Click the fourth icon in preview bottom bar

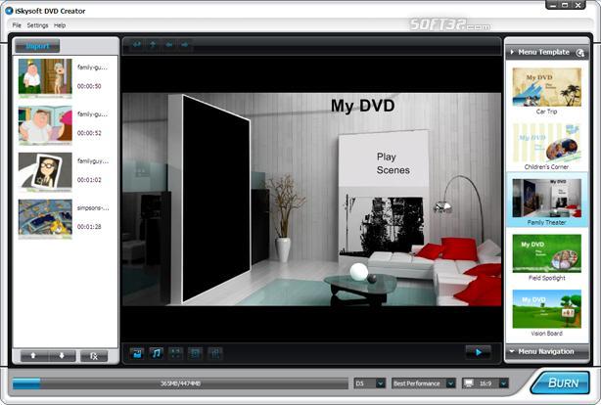coord(196,353)
